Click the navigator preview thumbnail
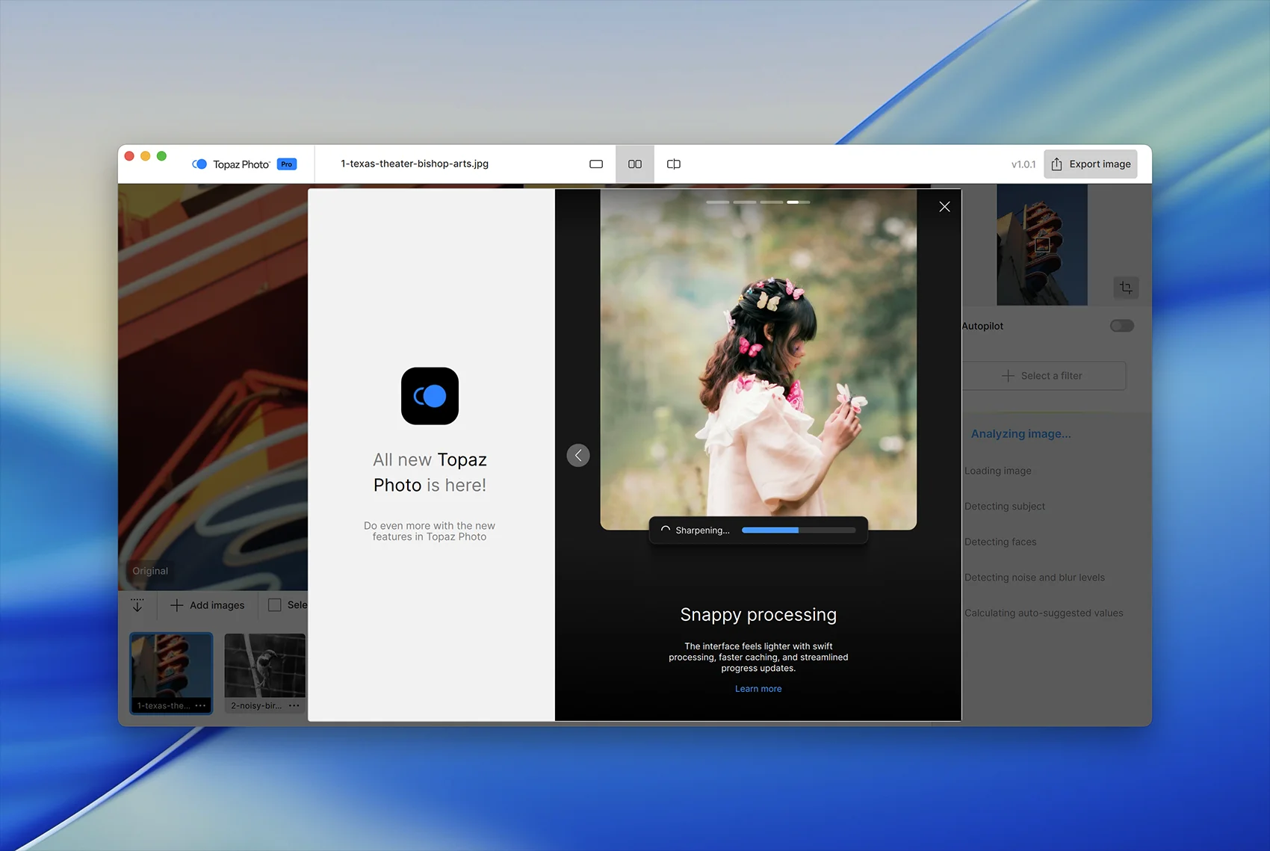 point(1042,245)
